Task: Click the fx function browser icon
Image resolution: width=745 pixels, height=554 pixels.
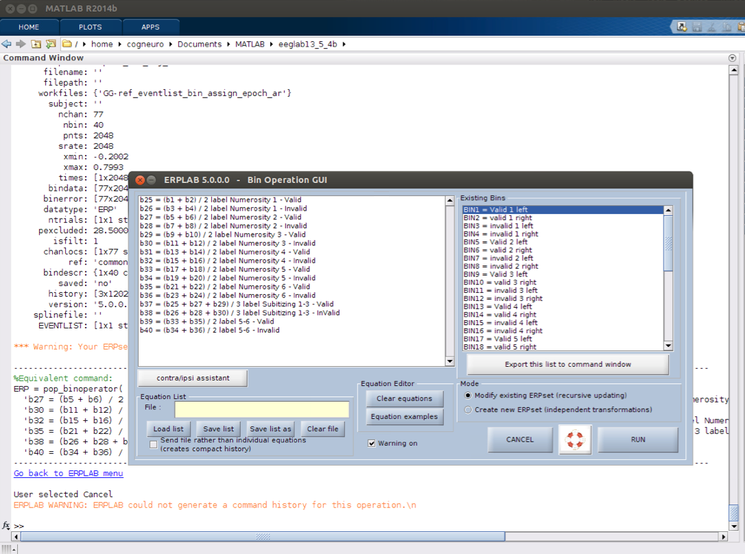Action: [x=6, y=525]
